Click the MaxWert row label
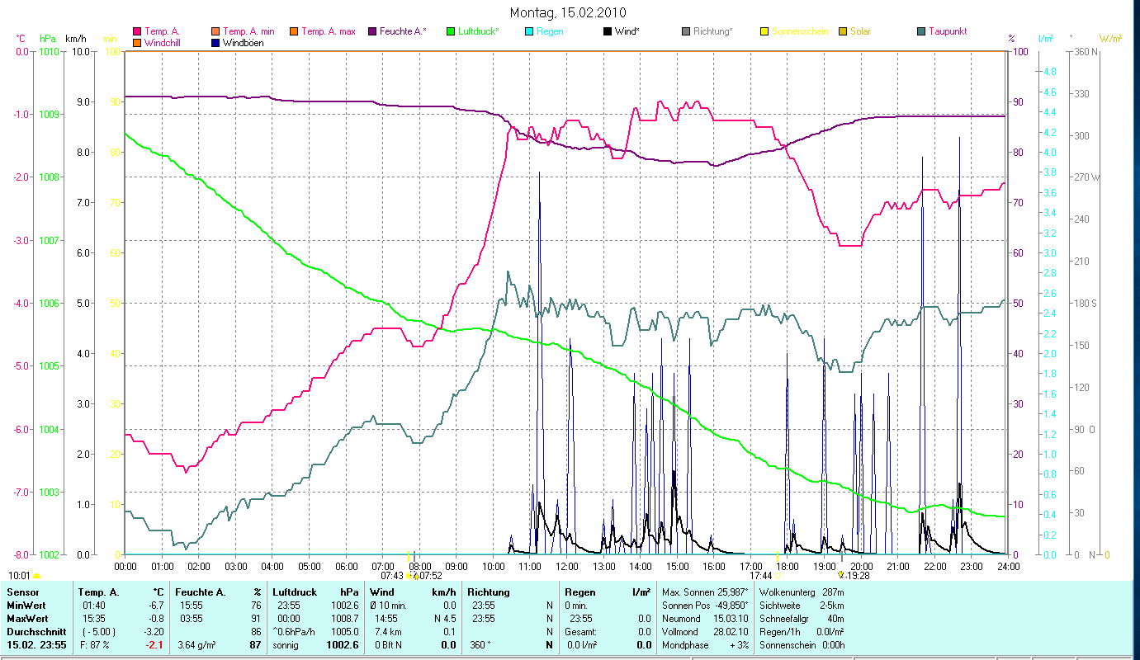Viewport: 1140px width, 660px height. [27, 618]
